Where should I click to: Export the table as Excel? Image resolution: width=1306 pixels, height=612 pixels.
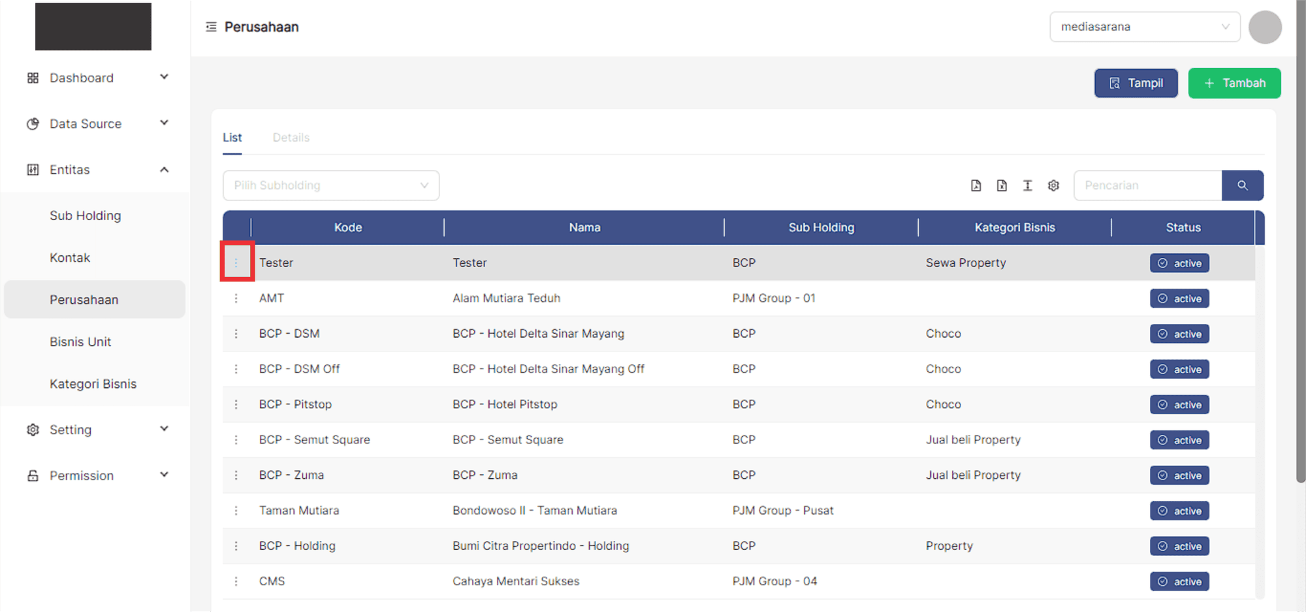point(1002,185)
